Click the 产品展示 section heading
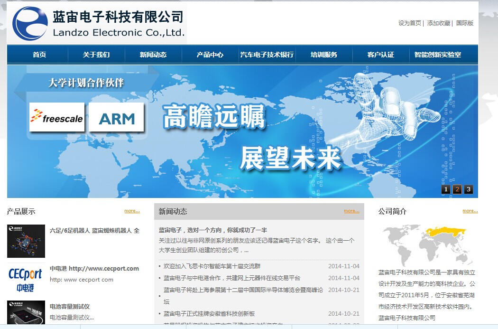The width and height of the screenshot is (498, 329). (21, 211)
